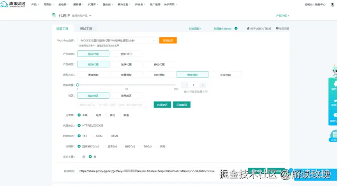Choose the 通道提取 extraction method
This screenshot has height=186, width=337.
click(x=93, y=74)
